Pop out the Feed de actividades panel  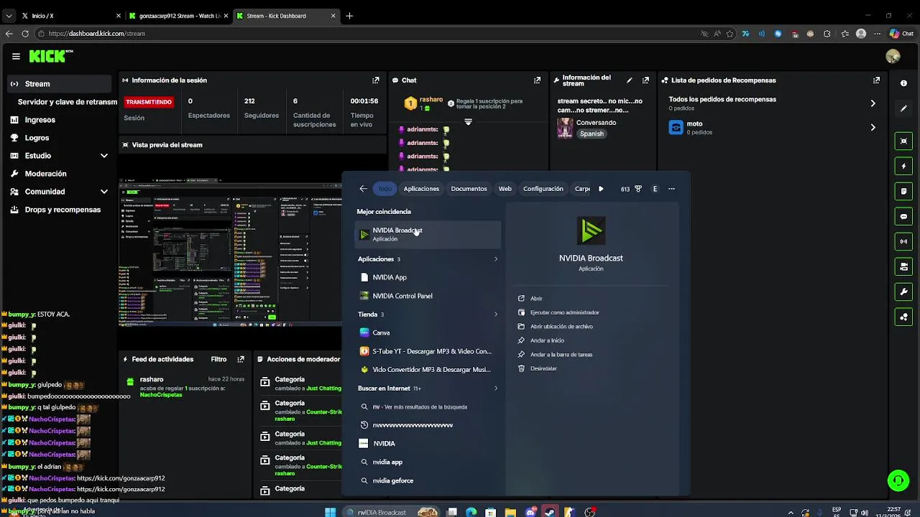click(x=241, y=359)
